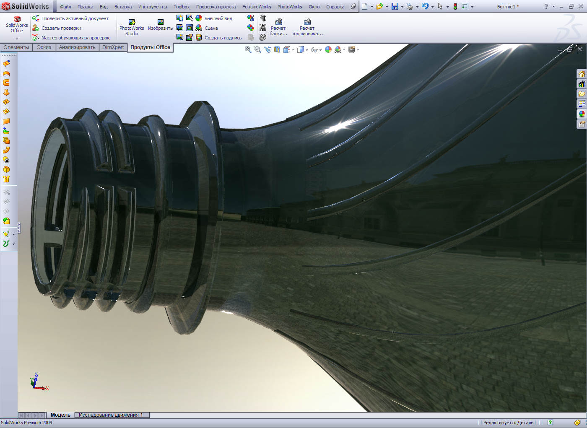587x428 pixels.
Task: Select the Ruled Surface tool
Action: coord(6,150)
